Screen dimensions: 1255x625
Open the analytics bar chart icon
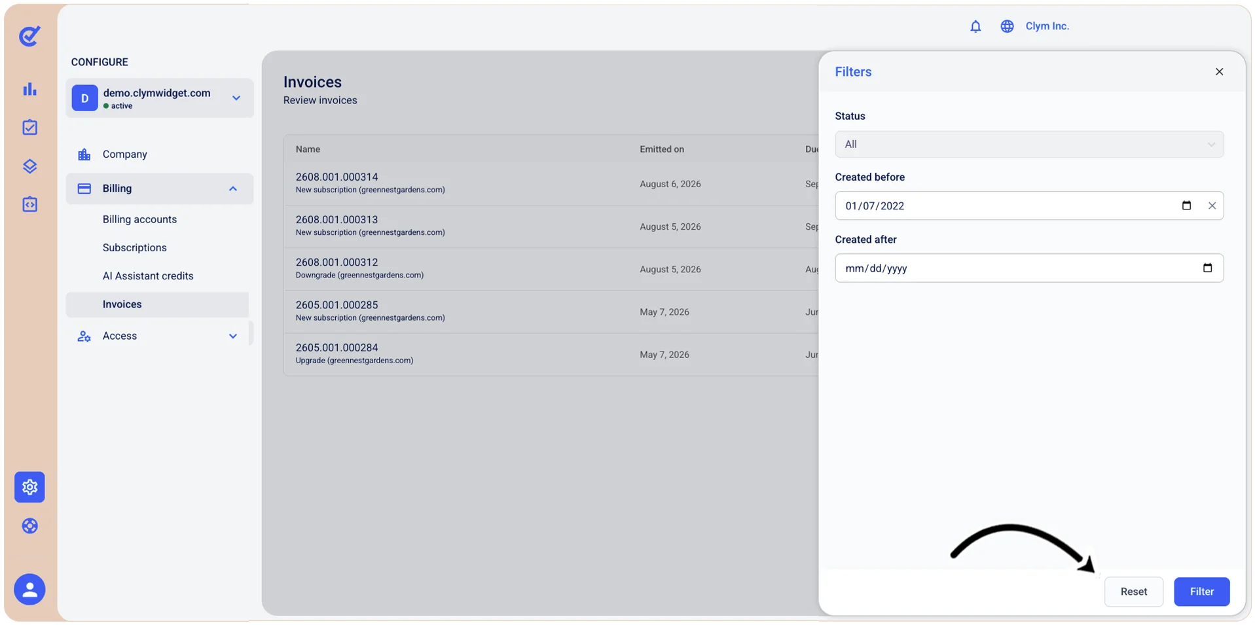coord(29,89)
